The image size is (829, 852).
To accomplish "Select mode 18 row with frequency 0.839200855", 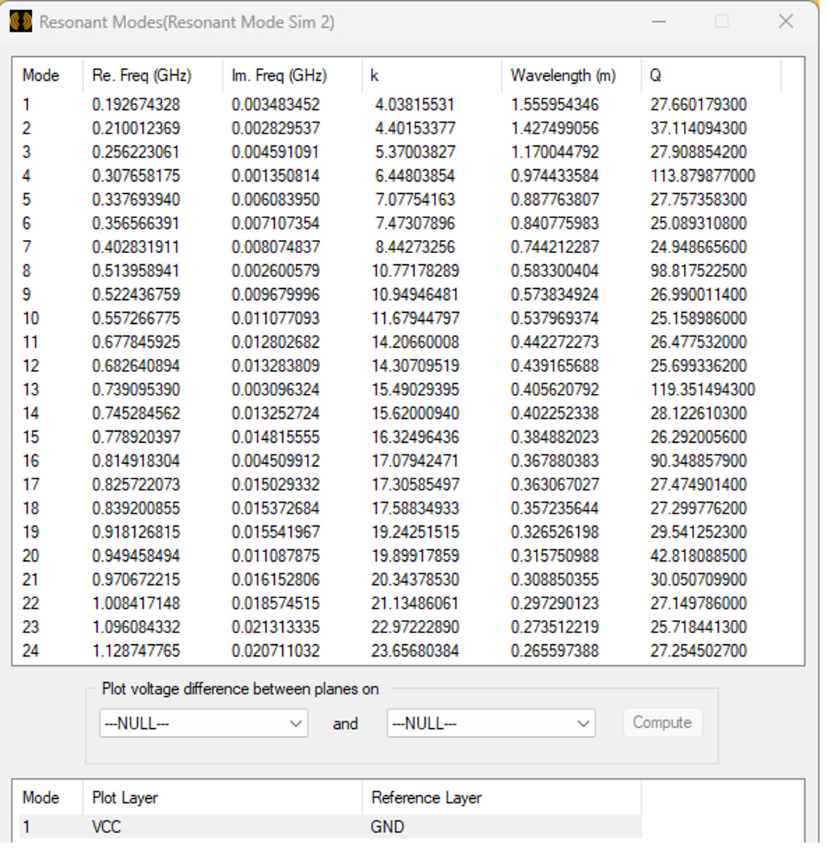I will coord(400,508).
